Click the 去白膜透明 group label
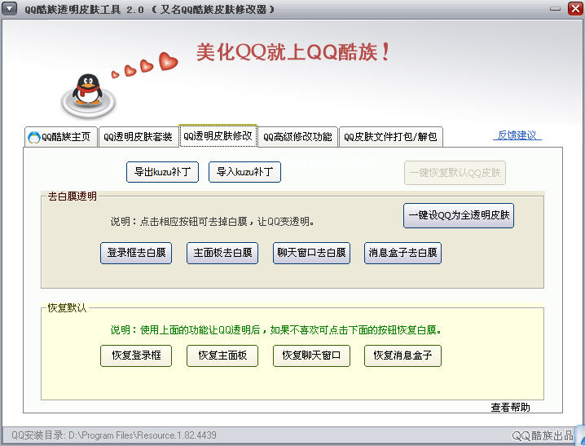The width and height of the screenshot is (585, 446). pos(72,197)
